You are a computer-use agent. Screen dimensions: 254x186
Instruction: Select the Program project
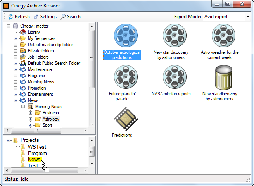click(x=37, y=153)
